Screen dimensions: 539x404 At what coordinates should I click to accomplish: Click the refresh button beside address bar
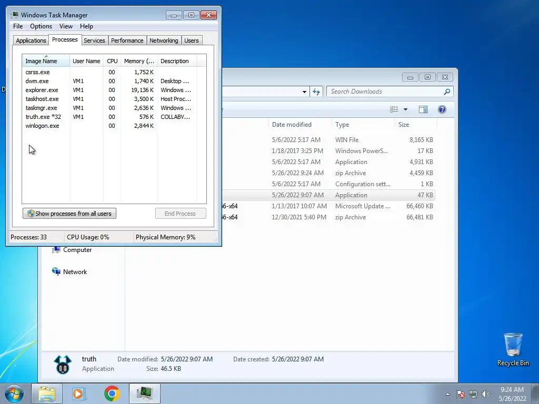316,92
